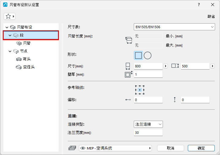The width and height of the screenshot is (220, 155).
Task: Open the 尺寸表 EN1505/EN1506 dropdown
Action: [x=174, y=27]
